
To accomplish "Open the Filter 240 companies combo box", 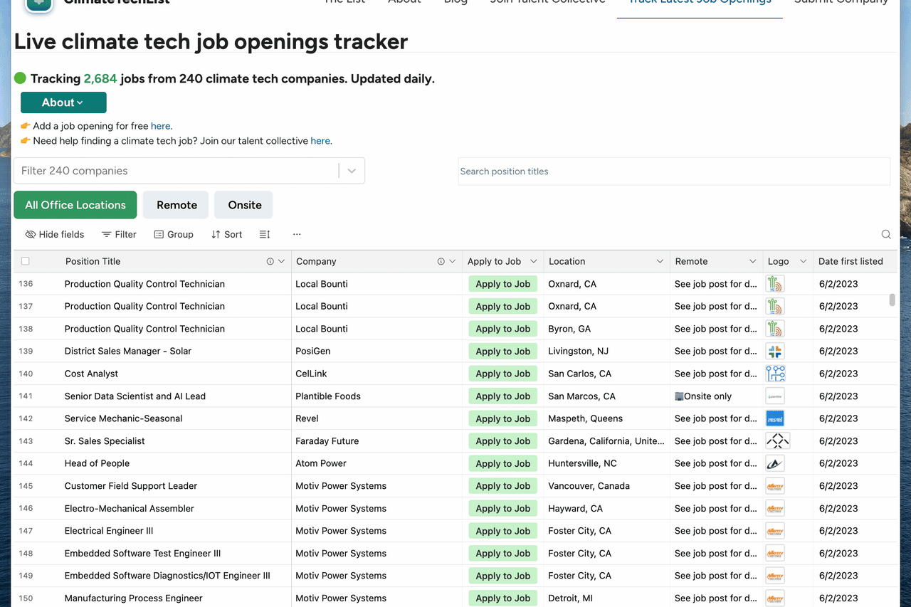I will coord(189,171).
